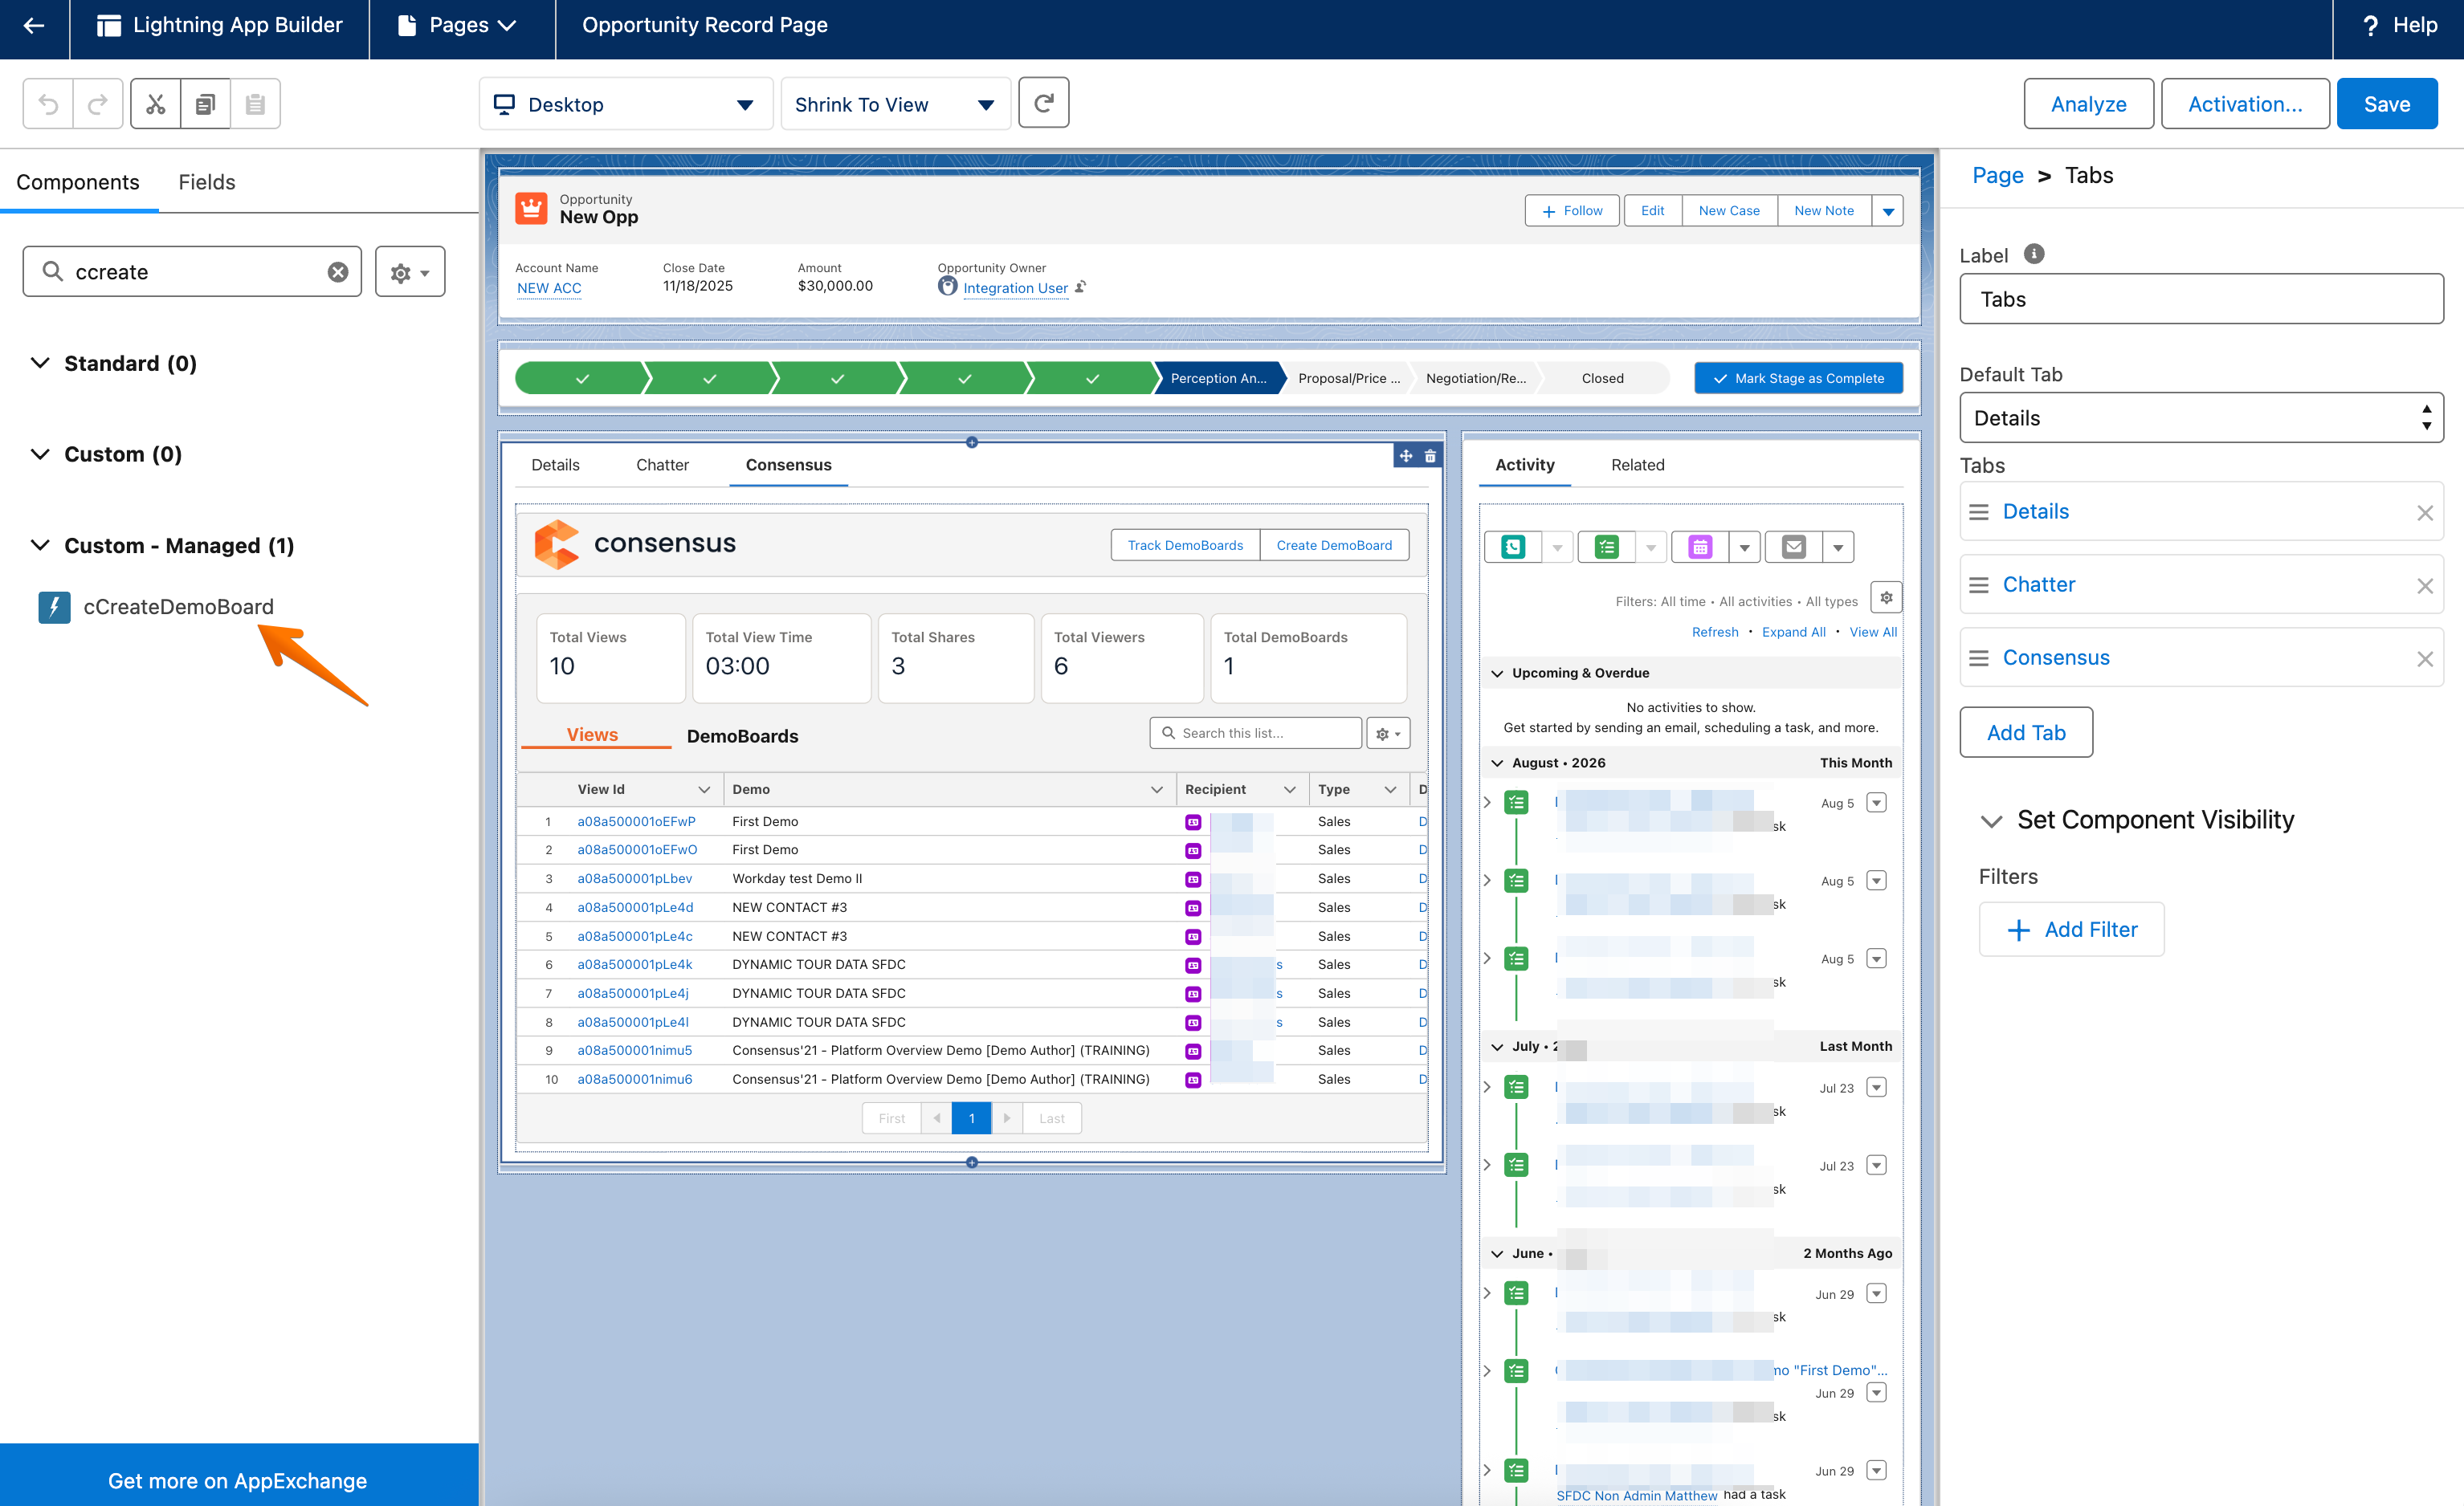Open the Chatter tab on canvas

click(x=662, y=465)
